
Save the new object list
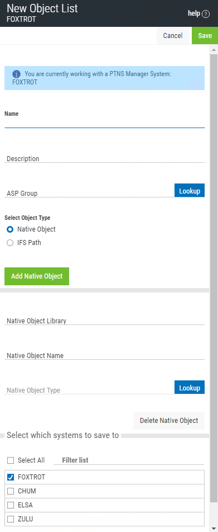(205, 36)
